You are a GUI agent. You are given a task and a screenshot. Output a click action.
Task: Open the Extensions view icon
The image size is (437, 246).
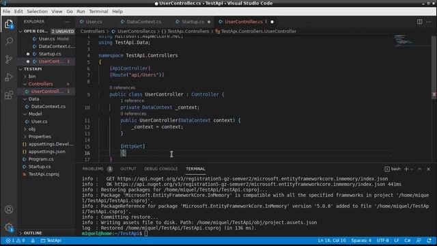tap(9, 95)
